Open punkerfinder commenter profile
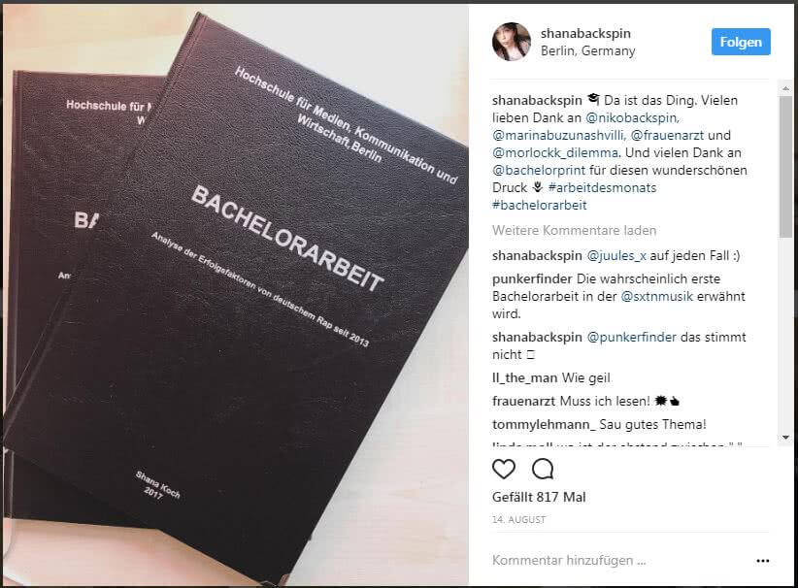 pos(532,278)
